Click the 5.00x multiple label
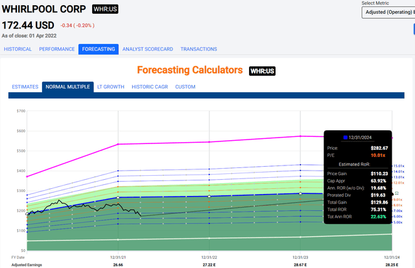 click(397, 222)
